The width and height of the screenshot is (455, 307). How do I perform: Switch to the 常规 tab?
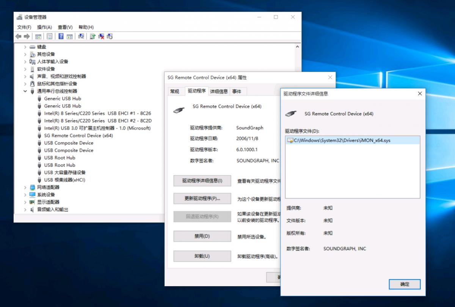[x=175, y=91]
